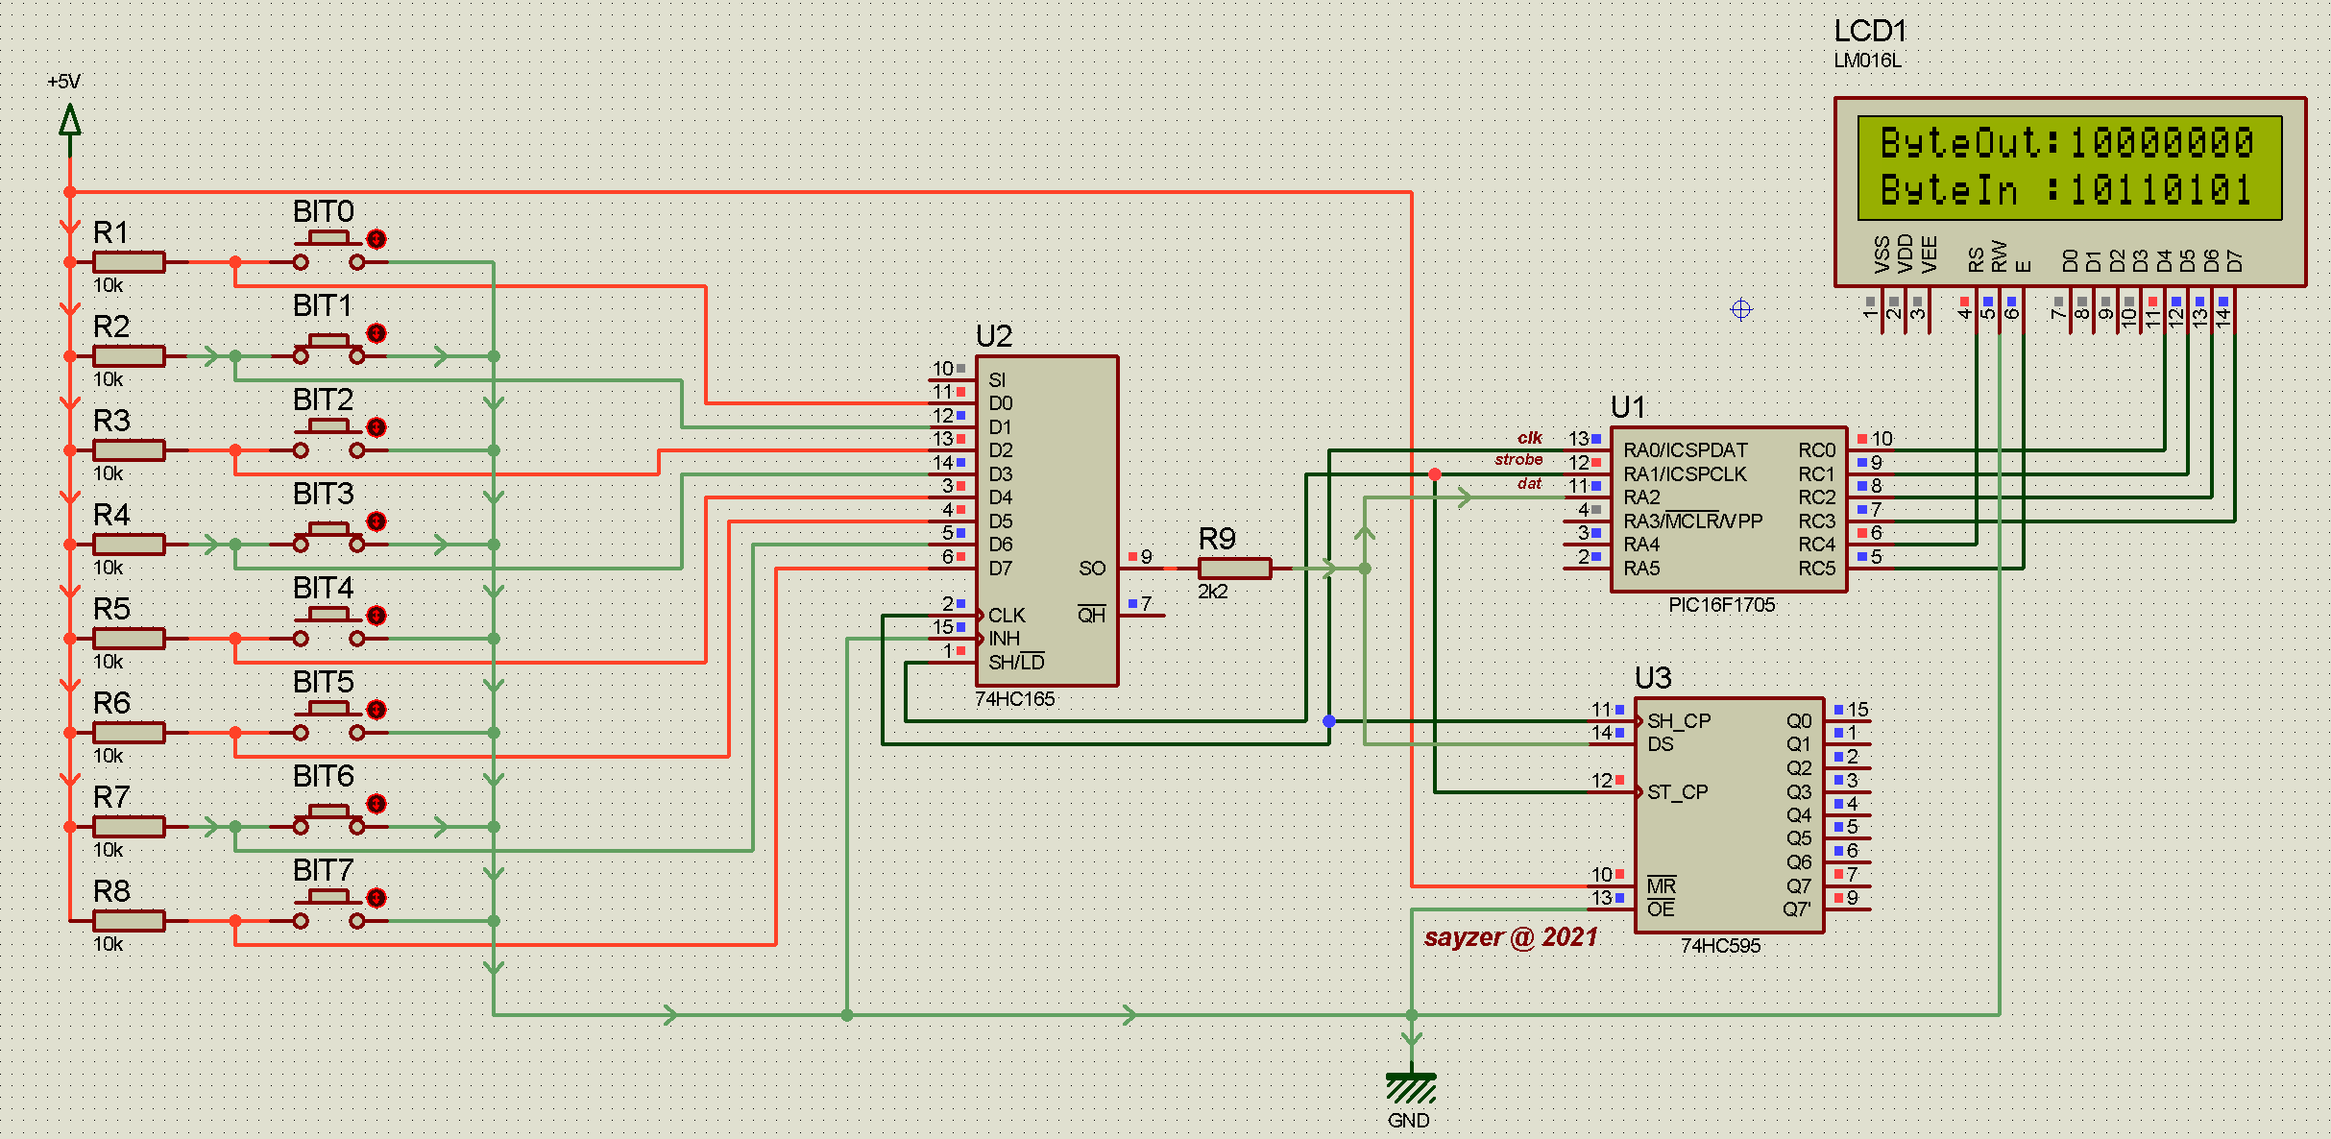Toggle the red latch dot beside BIT6
The width and height of the screenshot is (2331, 1139).
tap(376, 804)
